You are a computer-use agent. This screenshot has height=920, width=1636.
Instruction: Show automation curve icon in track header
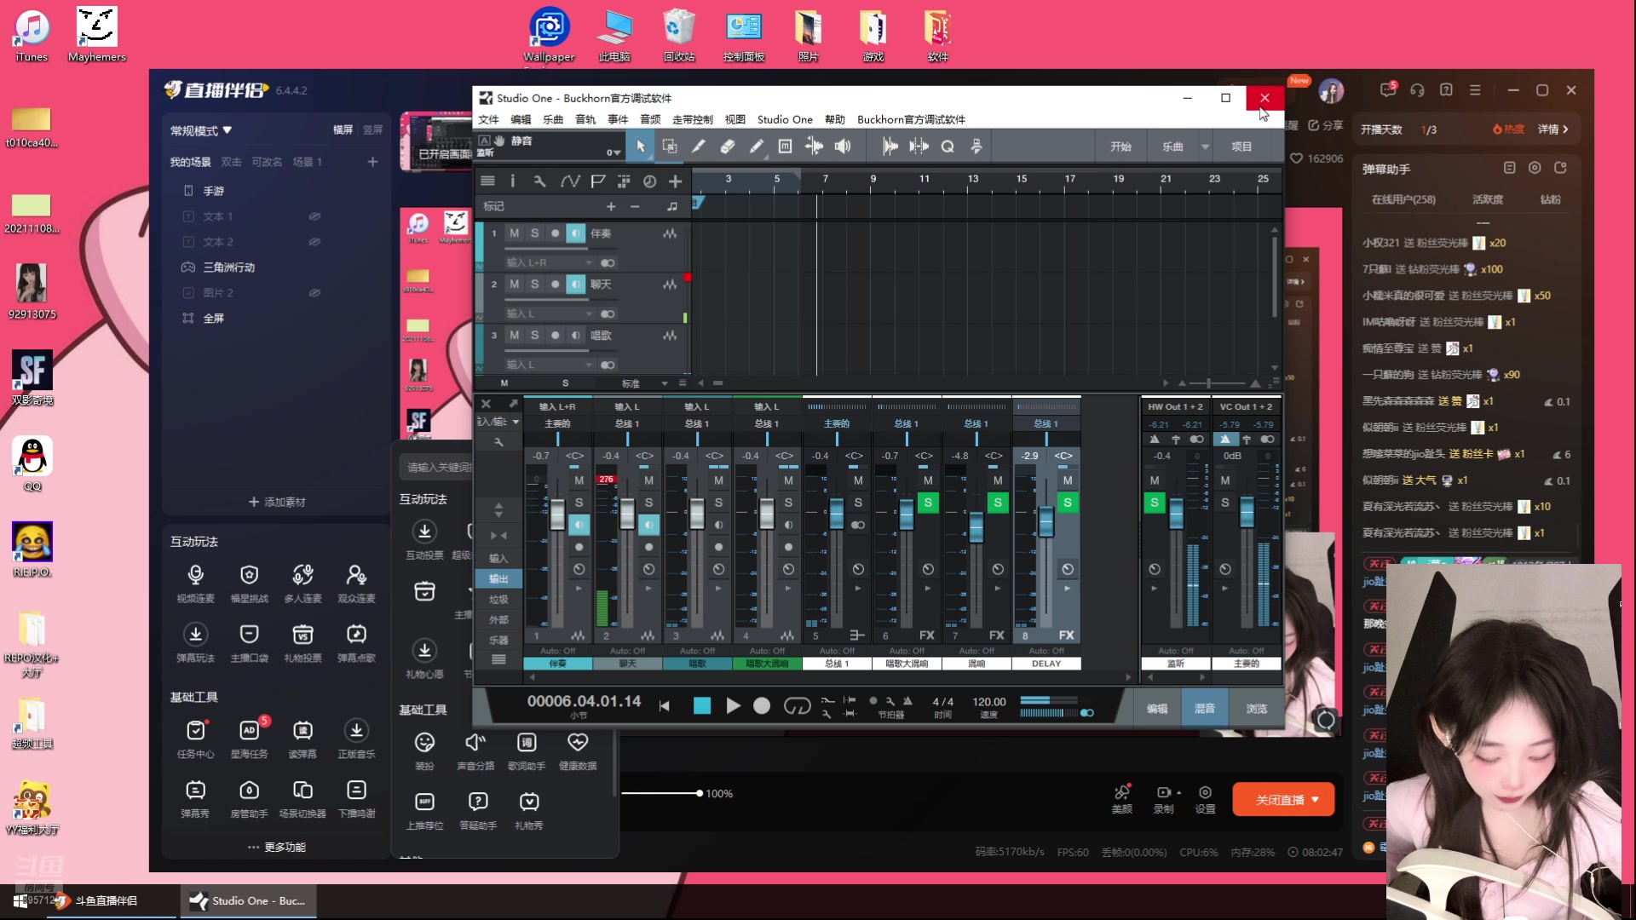570,181
